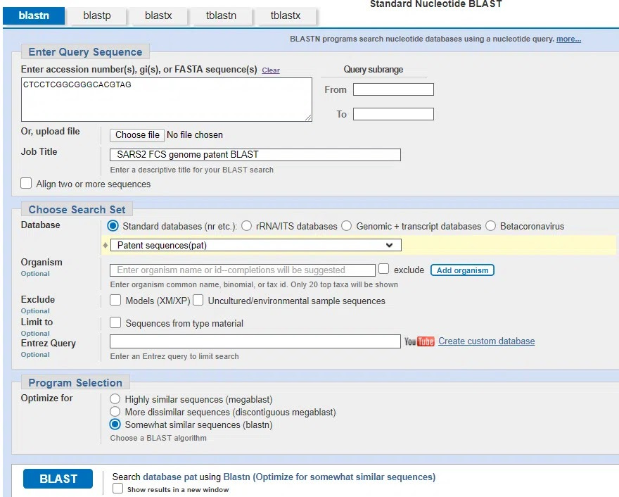Open the Create custom database link

(486, 341)
